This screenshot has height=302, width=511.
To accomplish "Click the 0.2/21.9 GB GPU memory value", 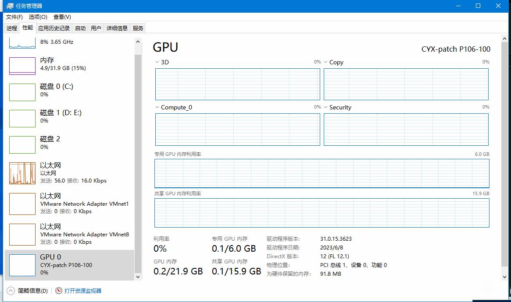I will coord(178,271).
